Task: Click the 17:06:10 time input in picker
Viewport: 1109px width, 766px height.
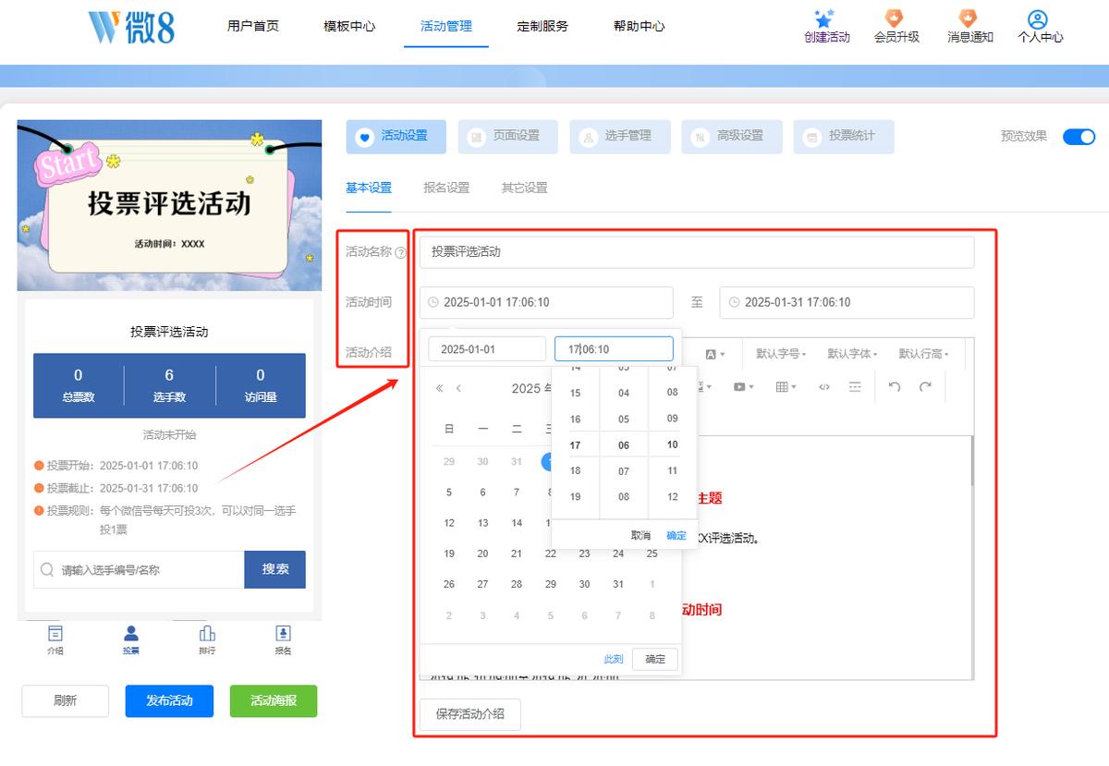Action: pyautogui.click(x=614, y=349)
